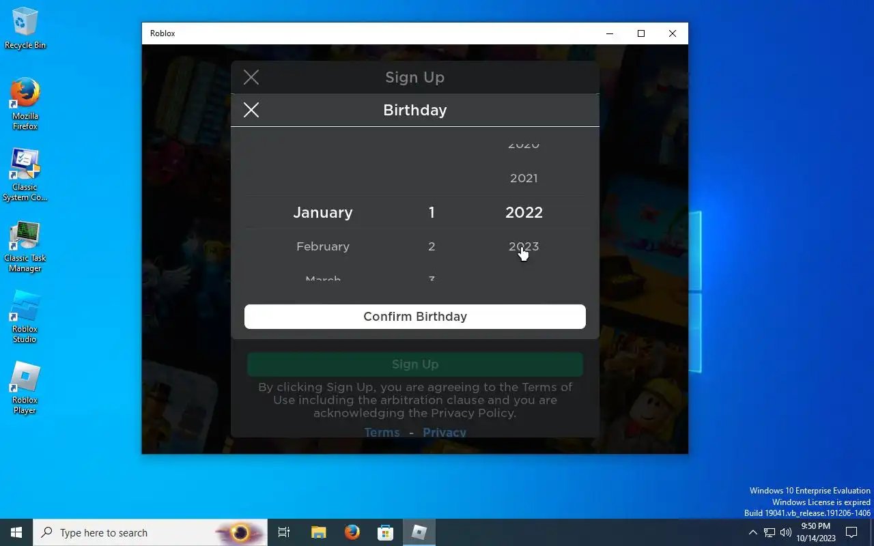Select year 2023 in the year picker
The width and height of the screenshot is (874, 546).
coord(524,246)
